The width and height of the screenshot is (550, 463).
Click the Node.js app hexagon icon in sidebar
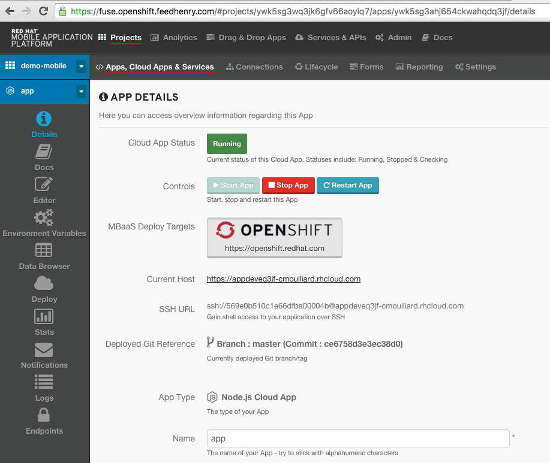pos(10,90)
